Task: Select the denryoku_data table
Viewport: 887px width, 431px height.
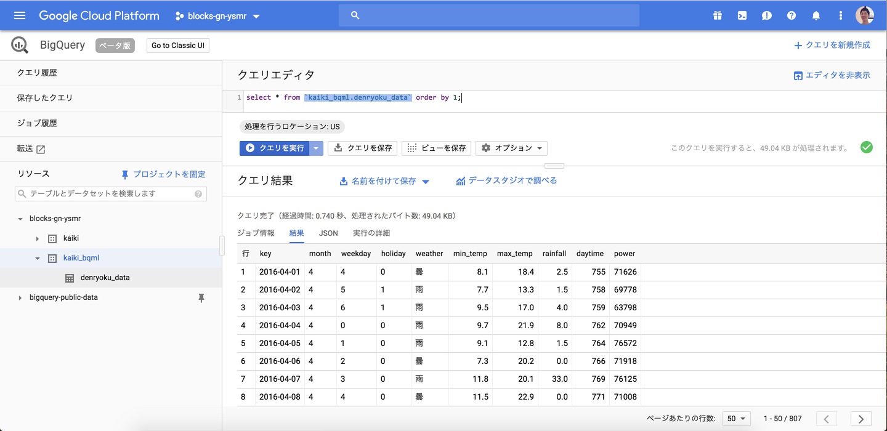Action: [105, 278]
